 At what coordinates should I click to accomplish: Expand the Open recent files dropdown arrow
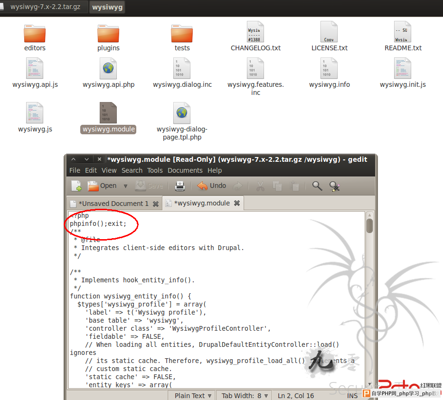point(125,186)
